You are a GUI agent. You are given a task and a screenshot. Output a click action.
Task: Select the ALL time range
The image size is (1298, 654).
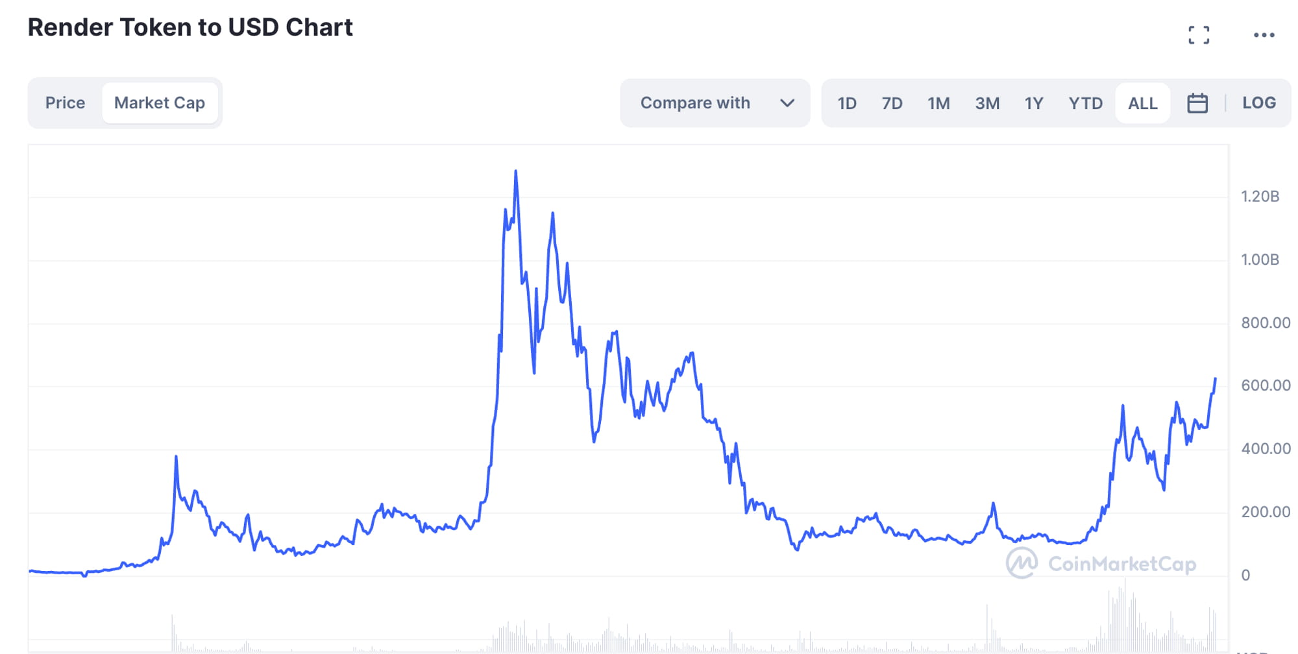1143,103
